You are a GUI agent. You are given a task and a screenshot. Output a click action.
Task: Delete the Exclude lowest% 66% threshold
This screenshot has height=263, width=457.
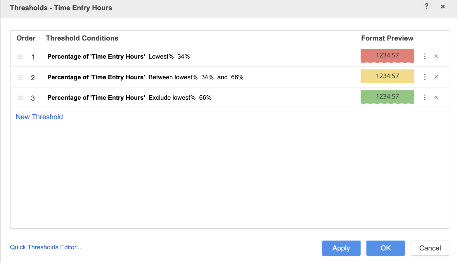pyautogui.click(x=436, y=97)
